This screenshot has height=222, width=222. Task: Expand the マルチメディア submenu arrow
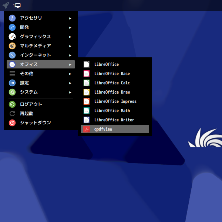[70, 46]
